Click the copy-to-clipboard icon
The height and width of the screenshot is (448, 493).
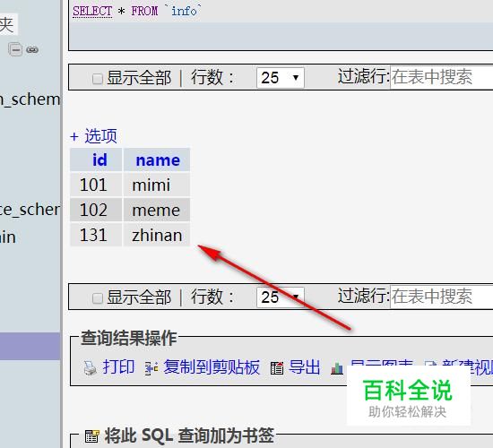coord(151,368)
